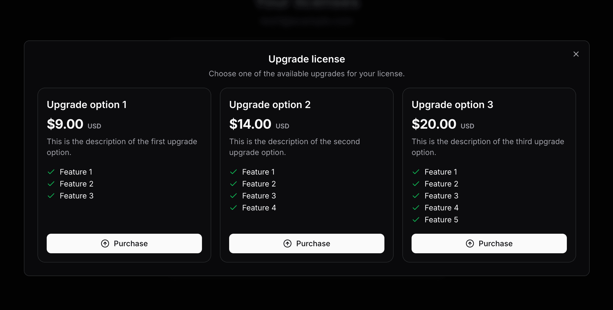Click the upward arrow icon on third Purchase button
Image resolution: width=613 pixels, height=310 pixels.
click(x=470, y=243)
